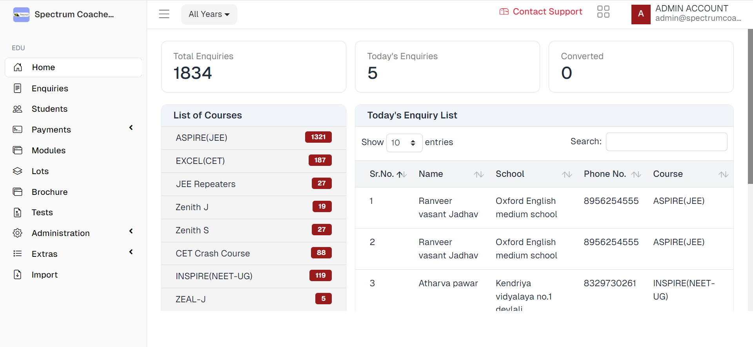Click the Today's Enquiry List heading
The height and width of the screenshot is (347, 753).
click(412, 115)
